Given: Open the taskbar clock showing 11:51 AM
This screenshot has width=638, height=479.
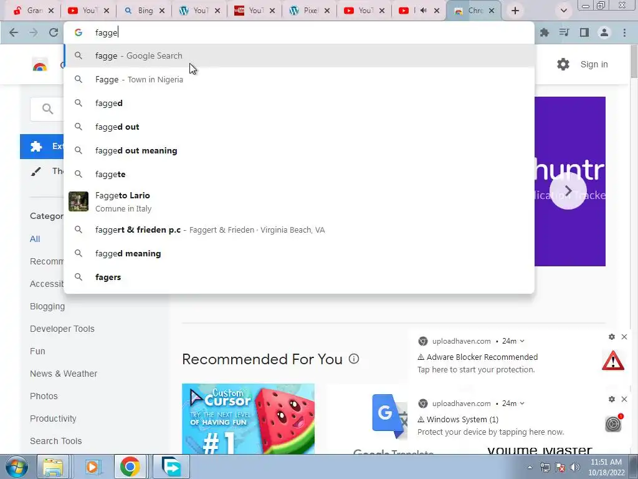Looking at the screenshot, I should click(606, 467).
